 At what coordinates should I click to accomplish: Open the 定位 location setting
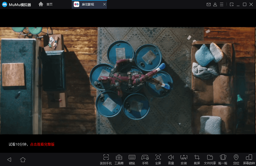[x=236, y=157]
